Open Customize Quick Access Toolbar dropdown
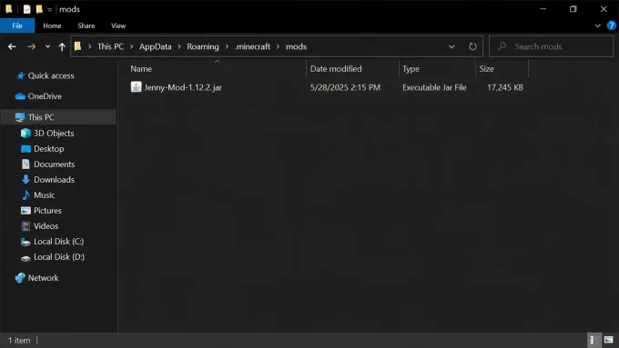The width and height of the screenshot is (619, 348). click(50, 9)
